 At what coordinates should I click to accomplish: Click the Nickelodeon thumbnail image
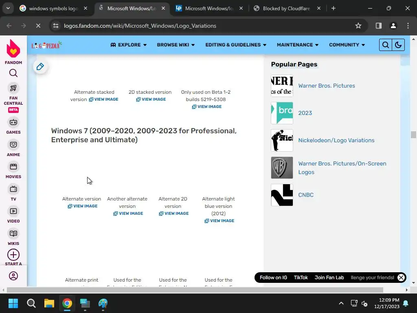[282, 140]
